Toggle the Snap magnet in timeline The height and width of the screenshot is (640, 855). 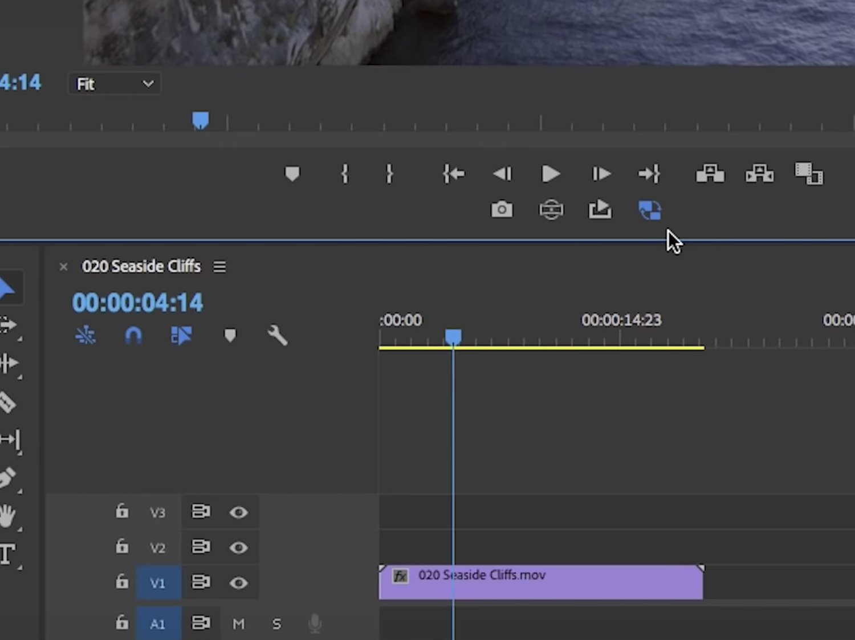pos(133,336)
